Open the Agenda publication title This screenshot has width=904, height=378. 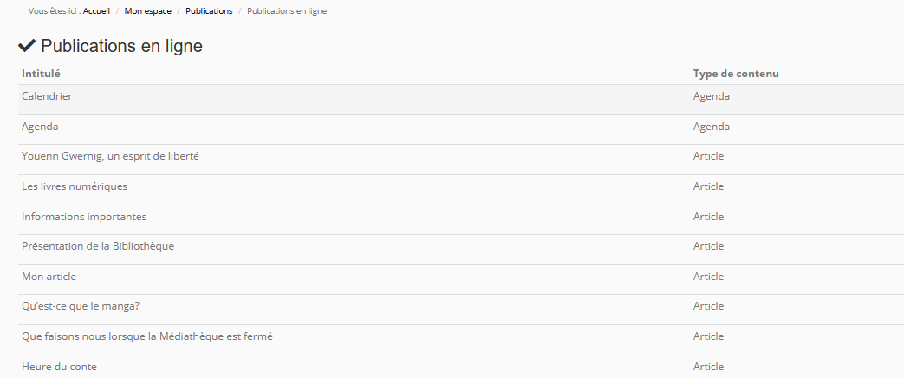tap(40, 127)
